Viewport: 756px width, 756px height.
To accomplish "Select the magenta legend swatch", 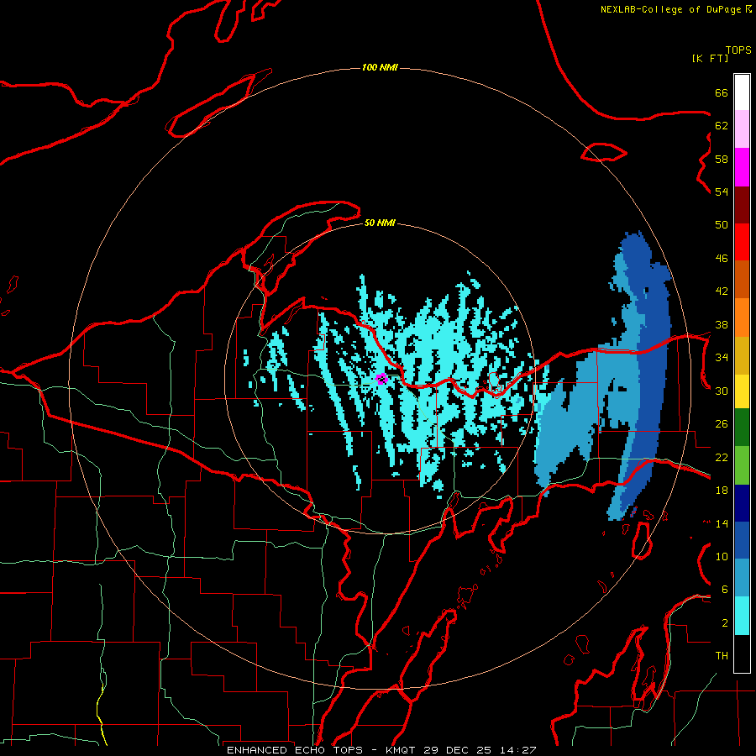I will pos(742,167).
